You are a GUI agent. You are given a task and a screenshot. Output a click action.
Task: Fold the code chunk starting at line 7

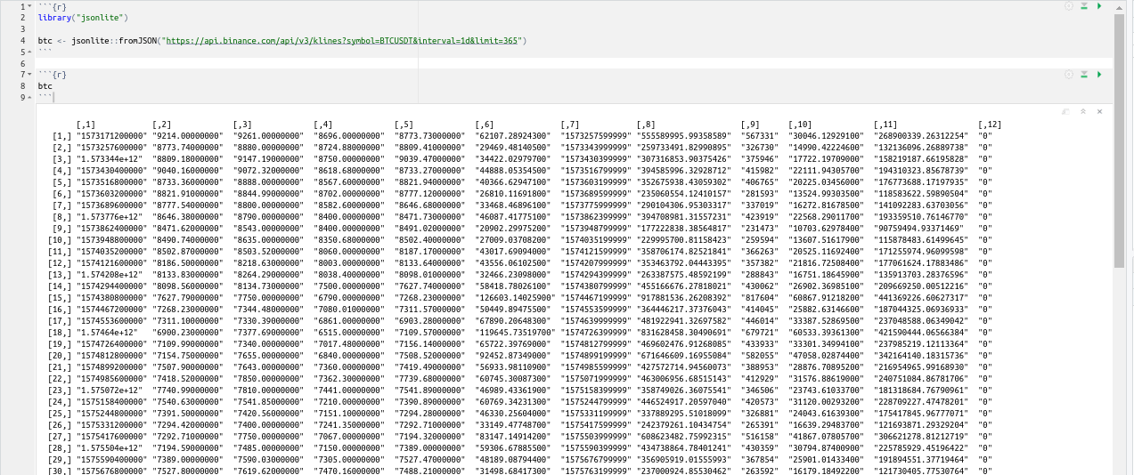[x=31, y=75]
